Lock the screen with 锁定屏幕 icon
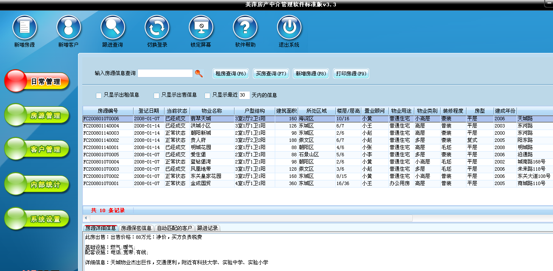 click(201, 28)
